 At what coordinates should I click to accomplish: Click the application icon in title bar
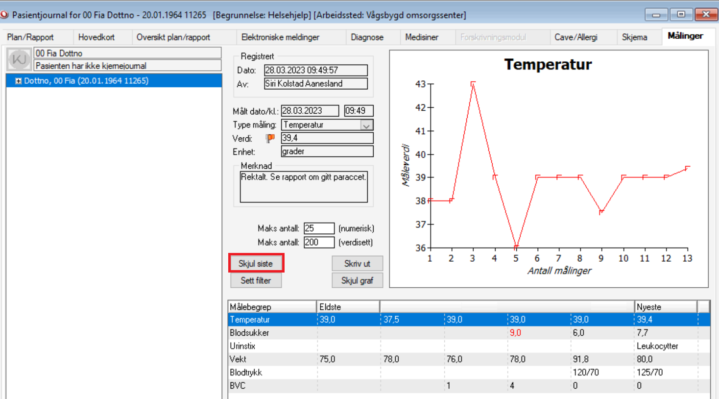point(4,15)
